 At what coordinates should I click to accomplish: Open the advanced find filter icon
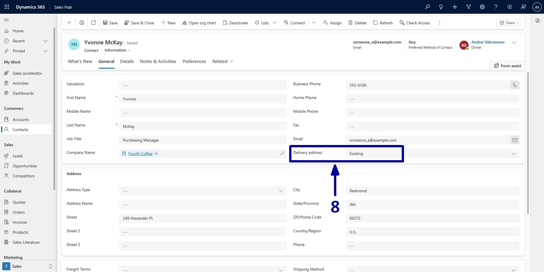click(469, 7)
